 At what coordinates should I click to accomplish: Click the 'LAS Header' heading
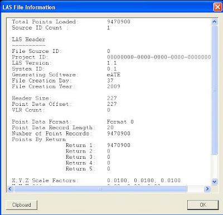click(28, 40)
